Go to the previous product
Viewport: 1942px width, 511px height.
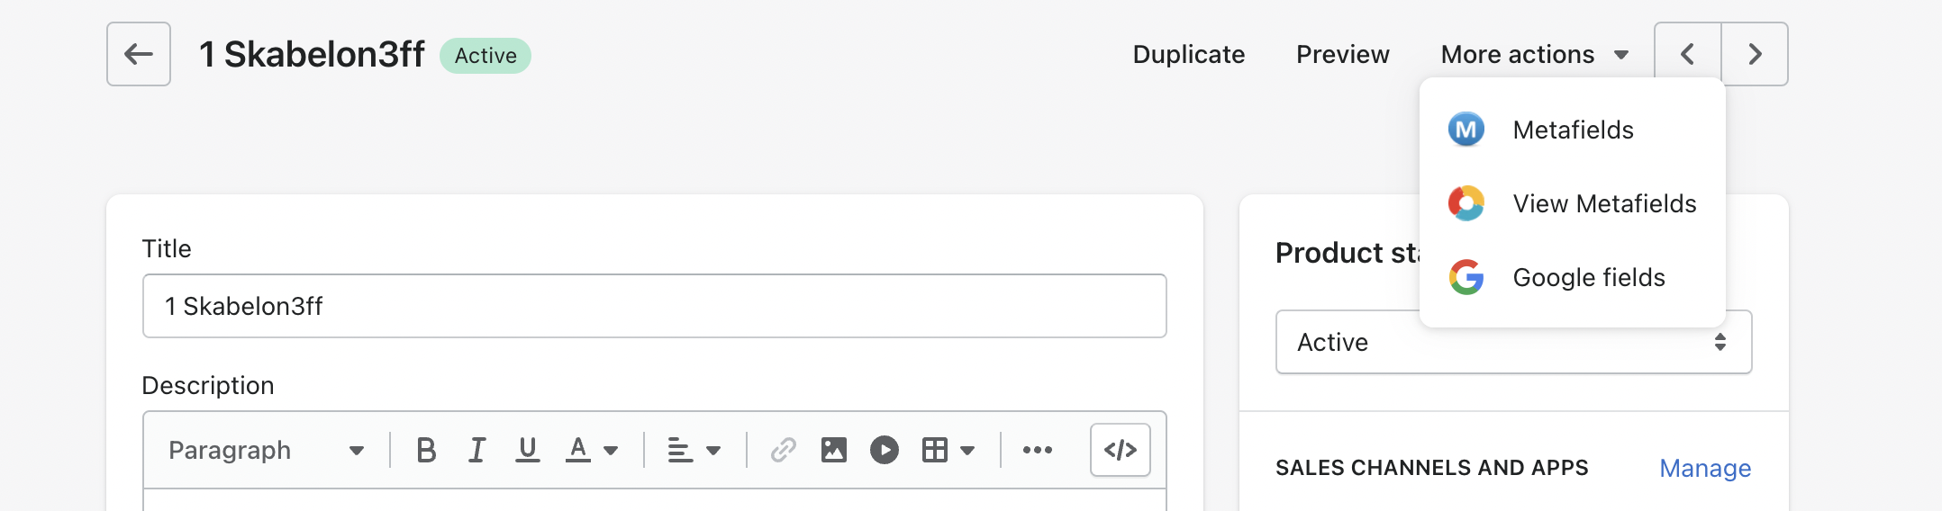[x=1688, y=54]
